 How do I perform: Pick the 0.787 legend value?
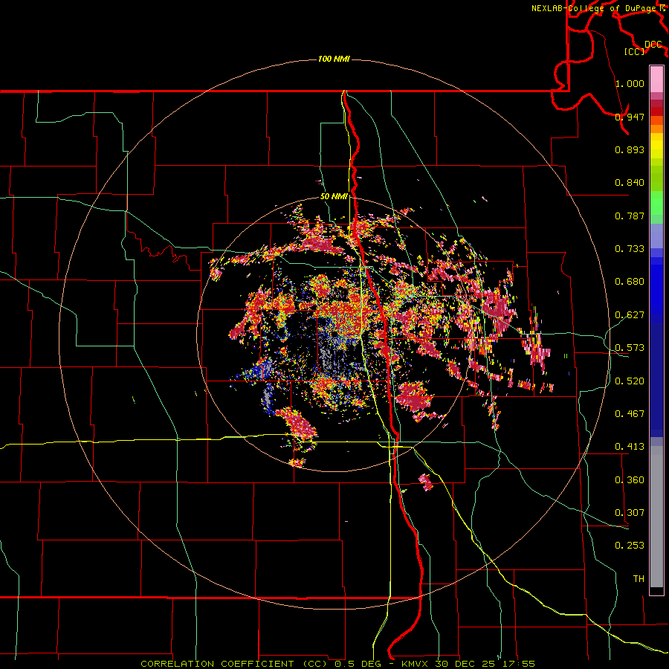[x=630, y=216]
